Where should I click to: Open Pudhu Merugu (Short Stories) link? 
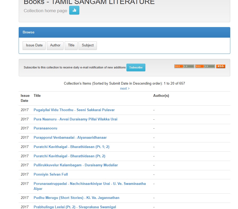pos(76,198)
